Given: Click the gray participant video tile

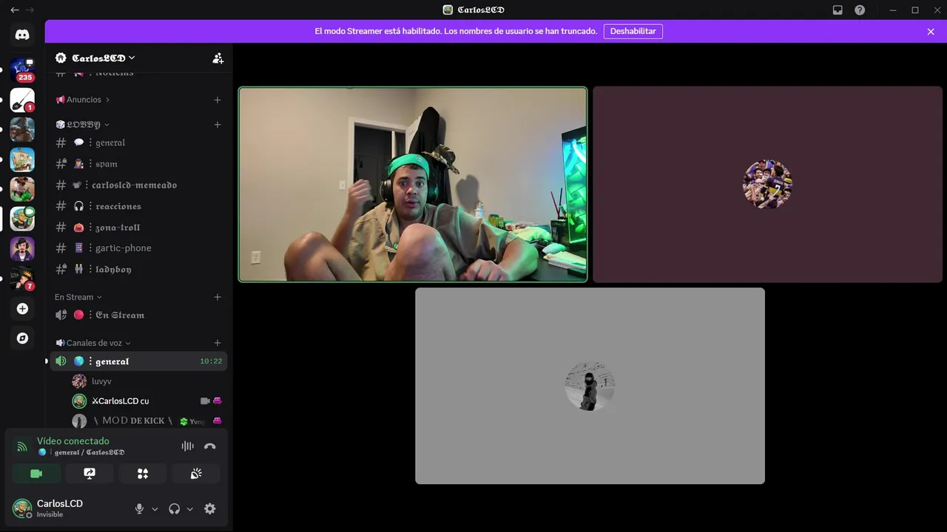Looking at the screenshot, I should [590, 386].
